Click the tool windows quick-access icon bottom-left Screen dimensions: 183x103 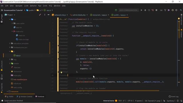click(2, 101)
